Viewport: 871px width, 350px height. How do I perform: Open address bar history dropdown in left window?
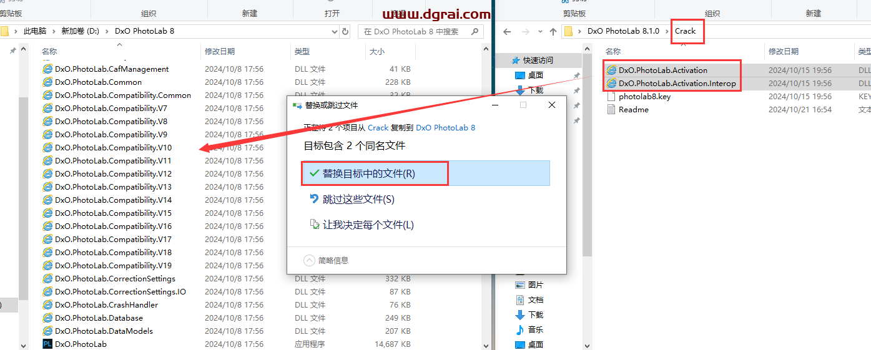tap(334, 31)
